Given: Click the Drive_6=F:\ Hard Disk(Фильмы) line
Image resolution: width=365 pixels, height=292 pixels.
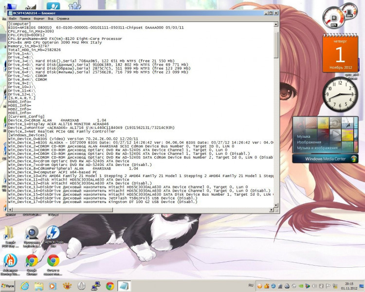Looking at the screenshot, I should coord(98,72).
